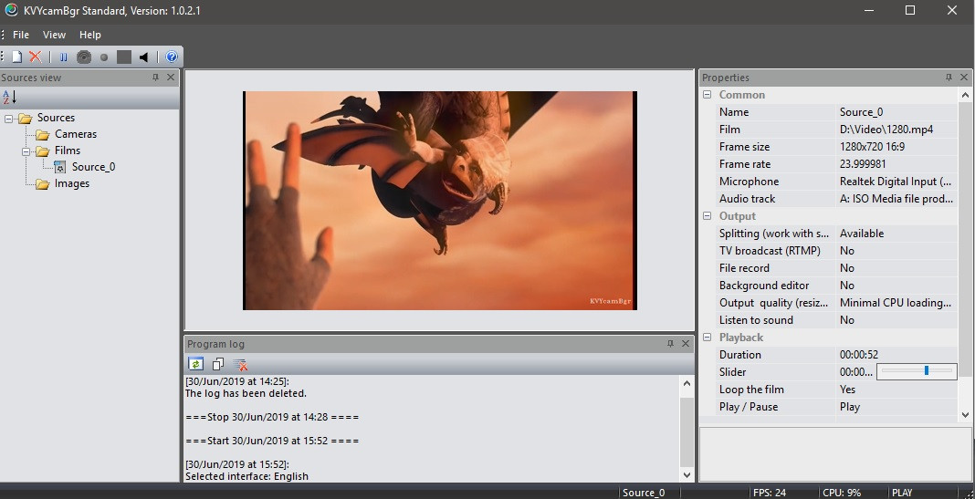Click the video preview frame
Viewport: 975px width, 499px height.
click(440, 200)
